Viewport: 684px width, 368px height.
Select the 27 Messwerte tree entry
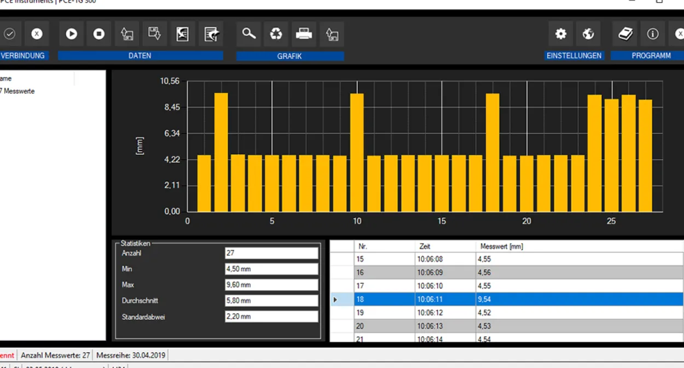coord(18,91)
